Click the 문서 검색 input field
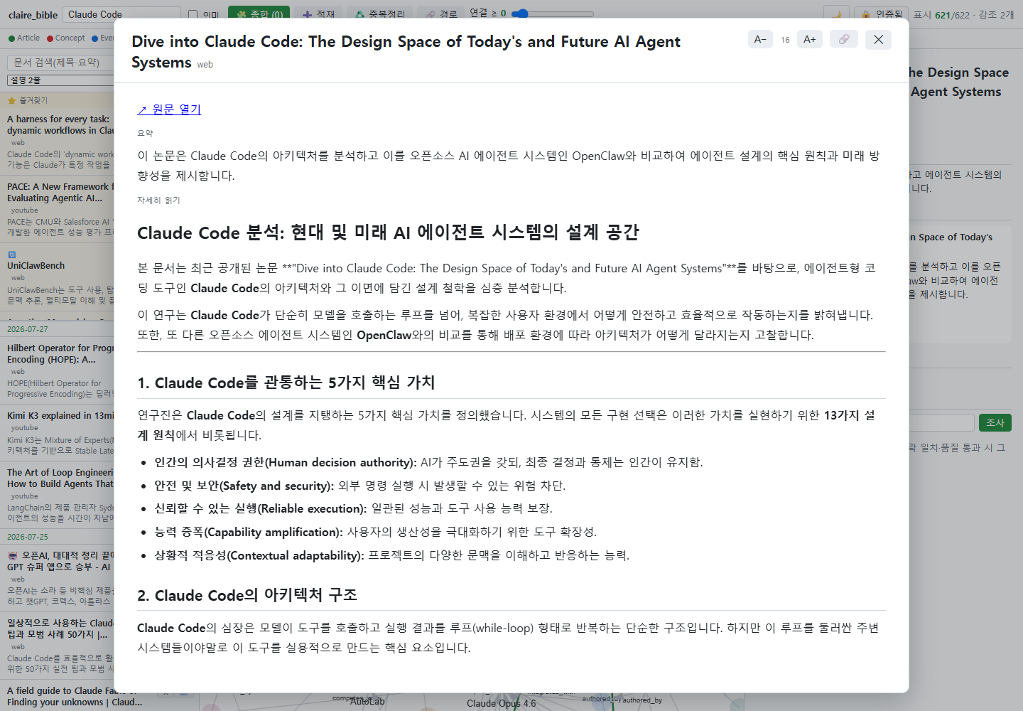 (x=60, y=63)
